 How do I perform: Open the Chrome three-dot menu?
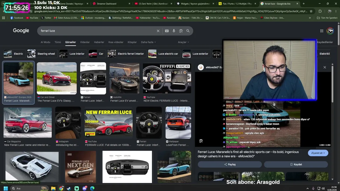click(337, 11)
